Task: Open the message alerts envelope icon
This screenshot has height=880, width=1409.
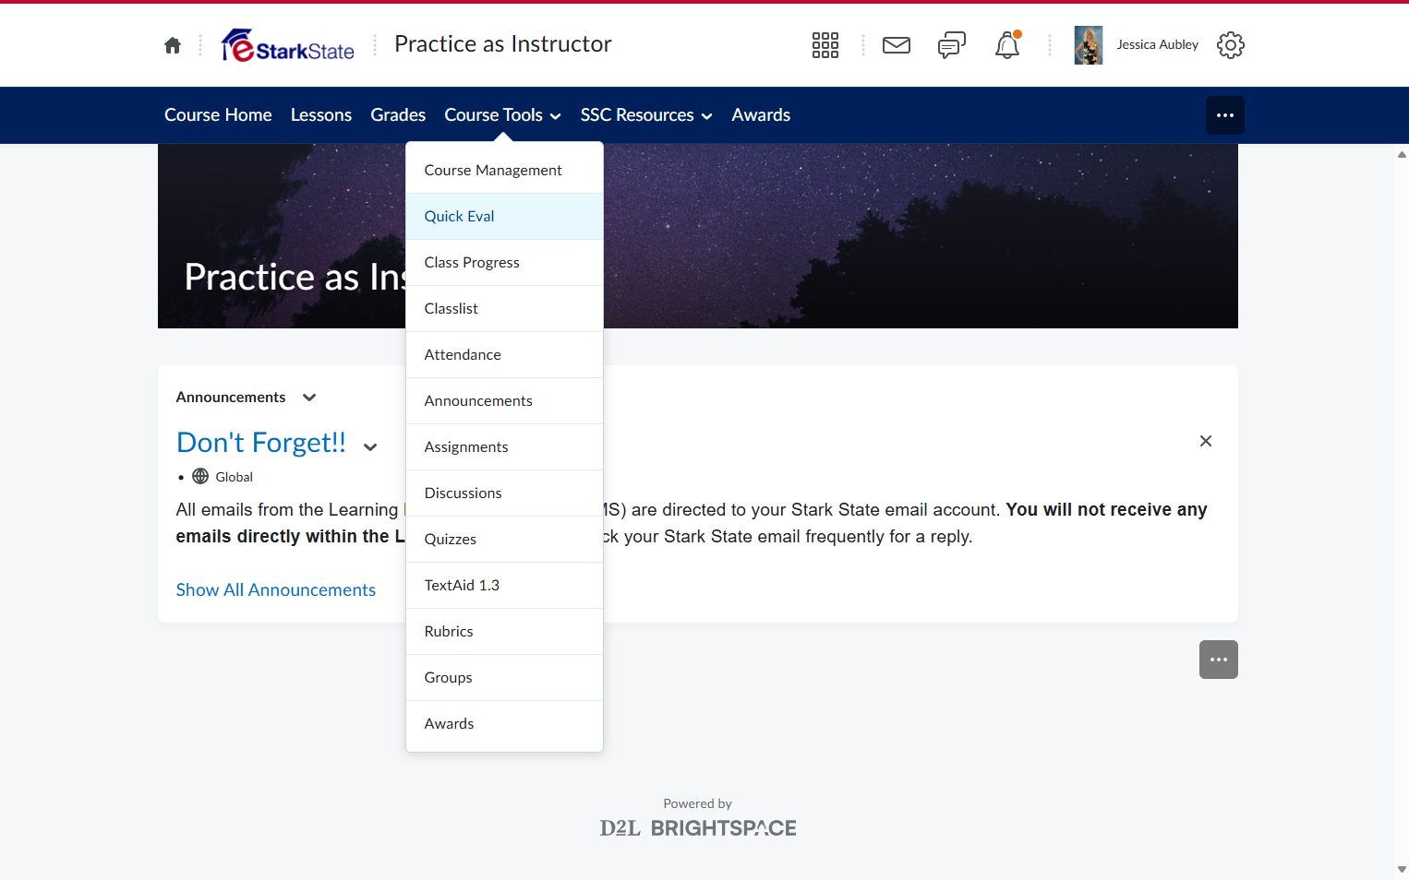Action: 897,45
